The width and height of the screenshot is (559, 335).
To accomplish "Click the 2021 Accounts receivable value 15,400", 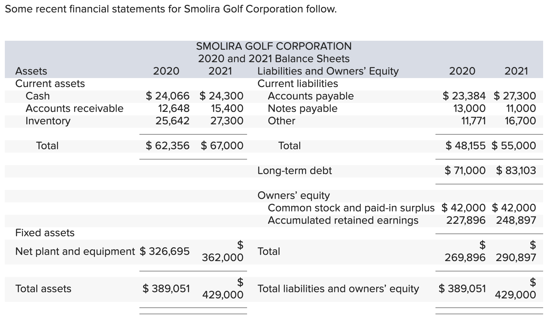I will pos(227,108).
